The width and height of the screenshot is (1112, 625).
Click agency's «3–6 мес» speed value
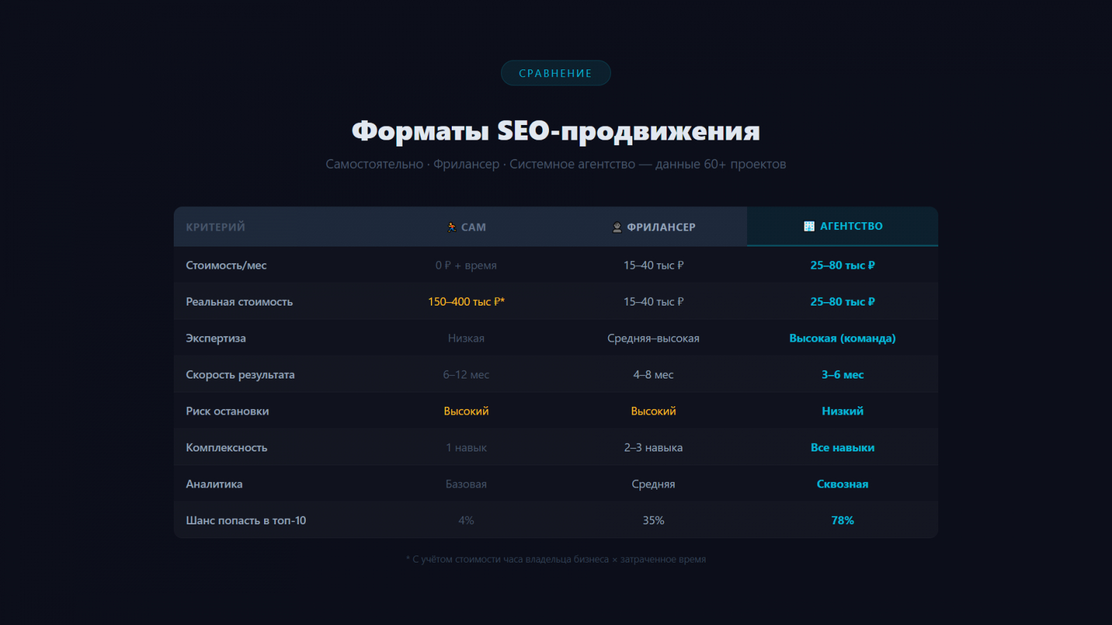point(842,375)
